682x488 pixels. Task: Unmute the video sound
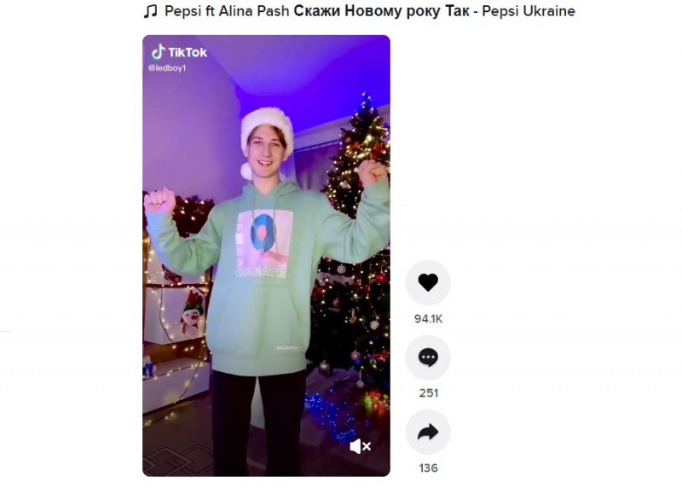pyautogui.click(x=360, y=446)
